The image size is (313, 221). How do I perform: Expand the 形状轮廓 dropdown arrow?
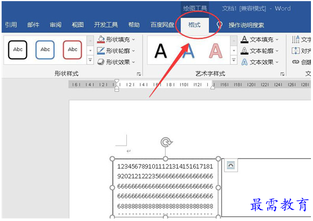coord(134,51)
